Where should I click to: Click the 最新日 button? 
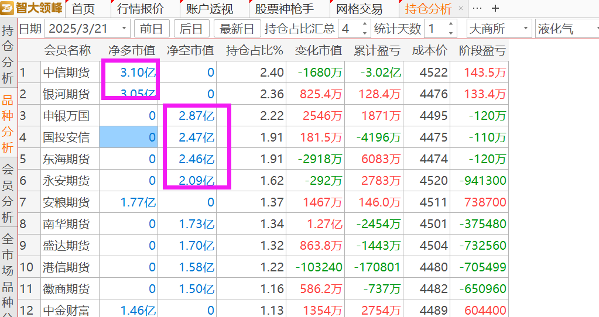coord(237,29)
